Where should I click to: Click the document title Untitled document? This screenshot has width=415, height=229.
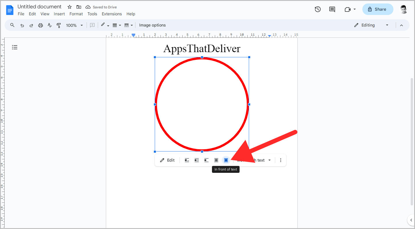39,6
